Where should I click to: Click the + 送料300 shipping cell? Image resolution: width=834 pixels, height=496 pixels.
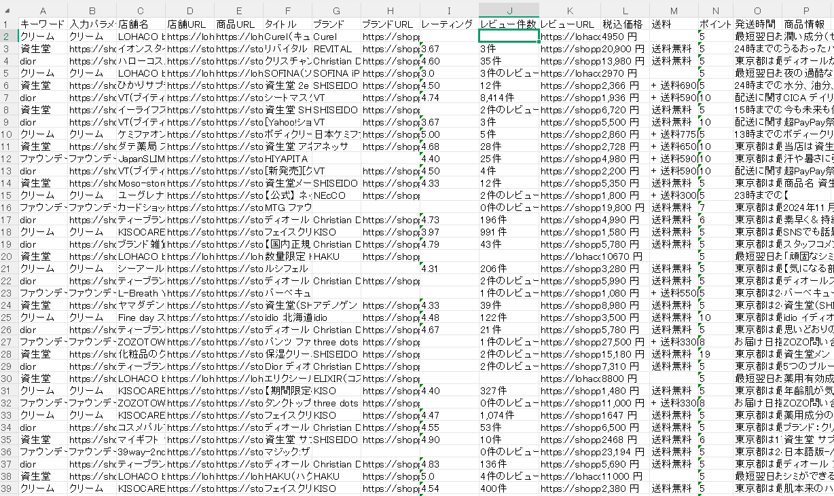point(673,195)
